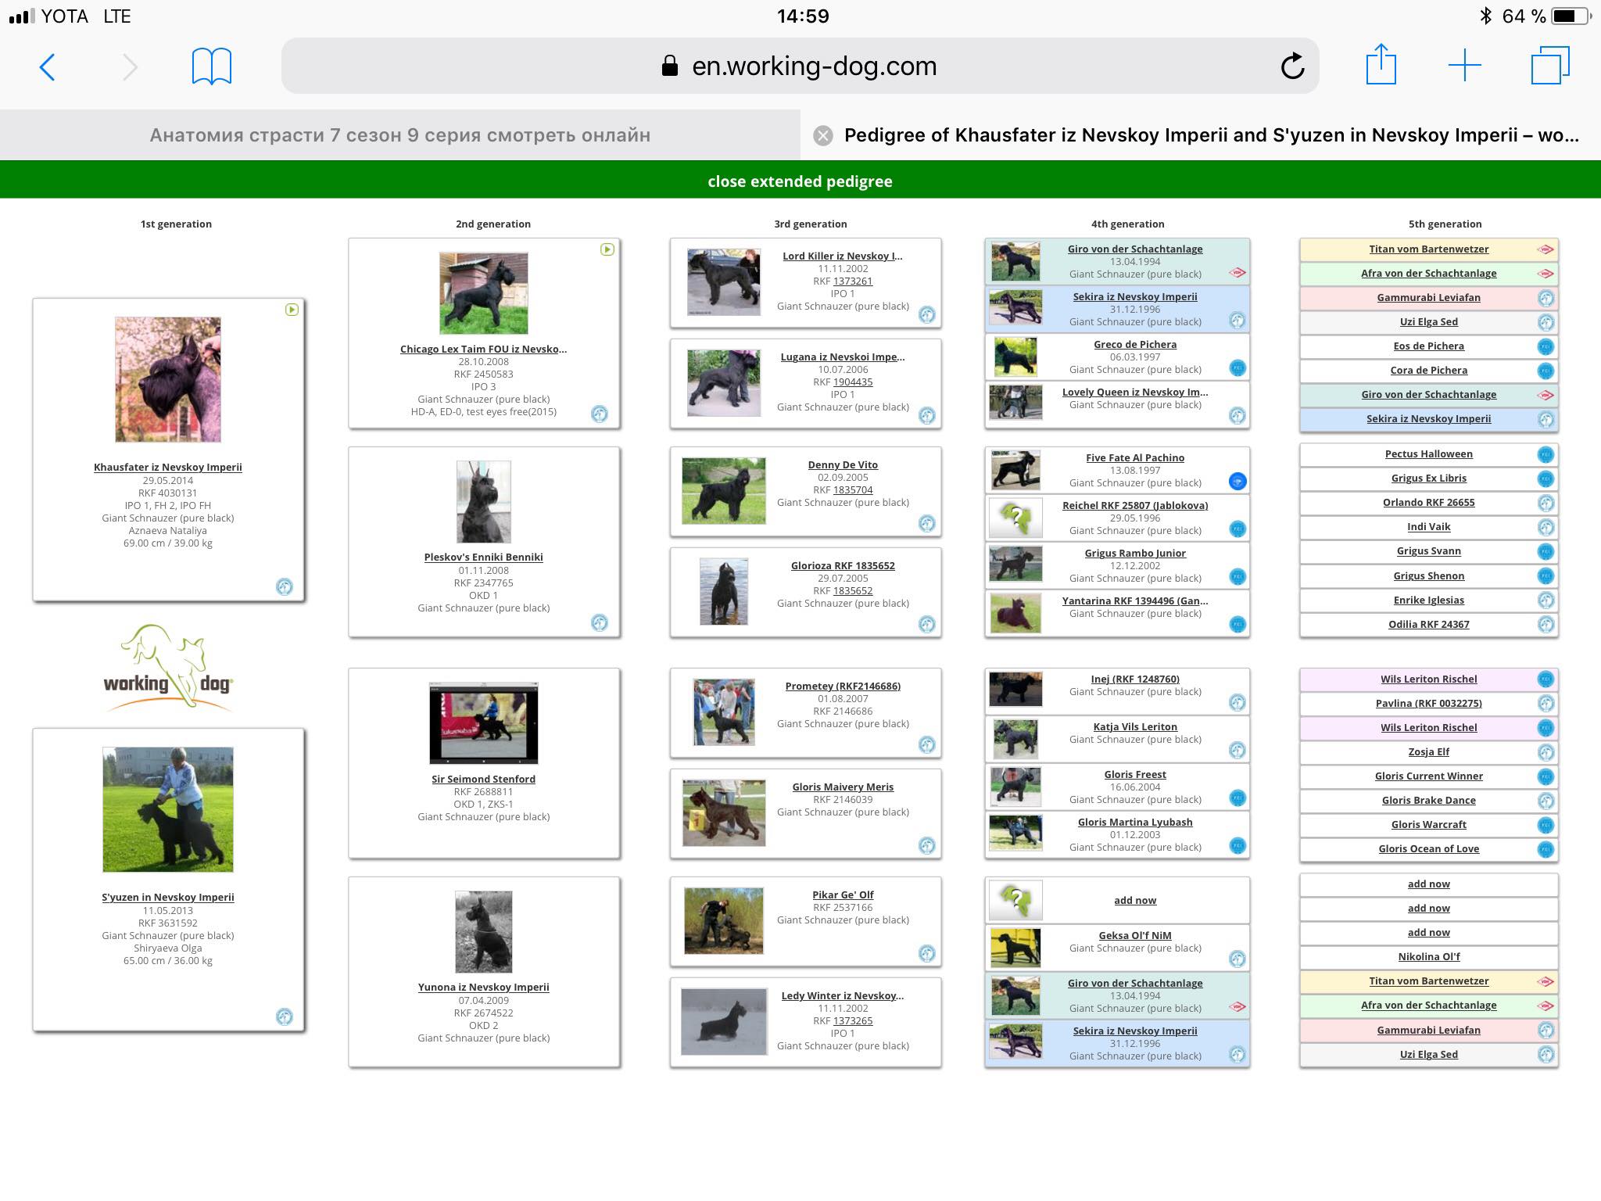Open the Safari share sheet icon
The width and height of the screenshot is (1601, 1201).
[x=1381, y=64]
